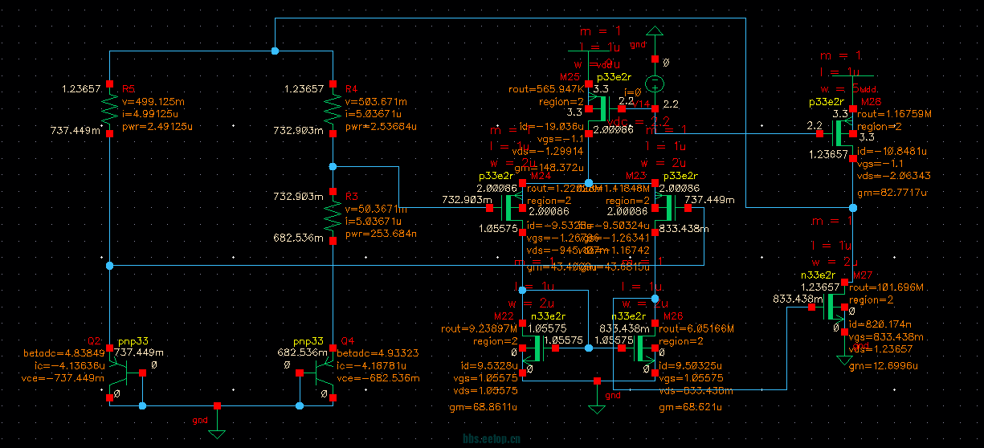Click the id=9.50325u annotation on M28
The height and width of the screenshot is (448, 984).
point(691,366)
